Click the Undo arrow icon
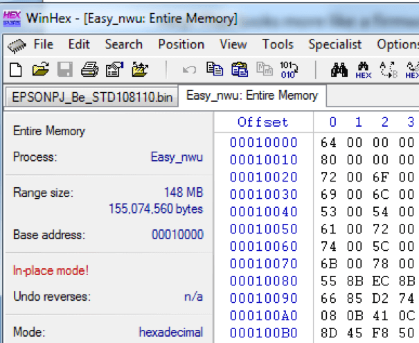The image size is (419, 343). [x=189, y=70]
